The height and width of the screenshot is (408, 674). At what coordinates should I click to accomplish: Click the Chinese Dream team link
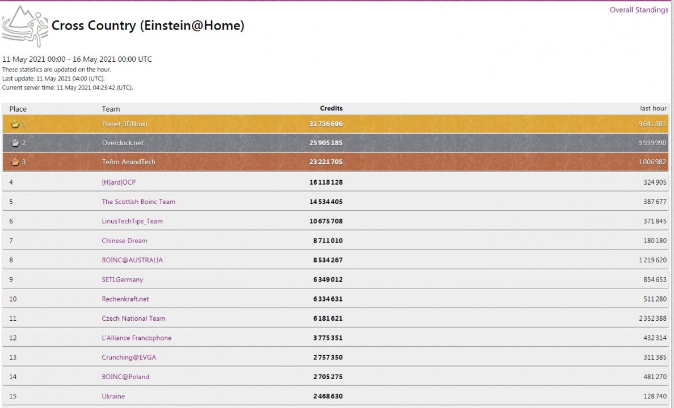pyautogui.click(x=125, y=241)
